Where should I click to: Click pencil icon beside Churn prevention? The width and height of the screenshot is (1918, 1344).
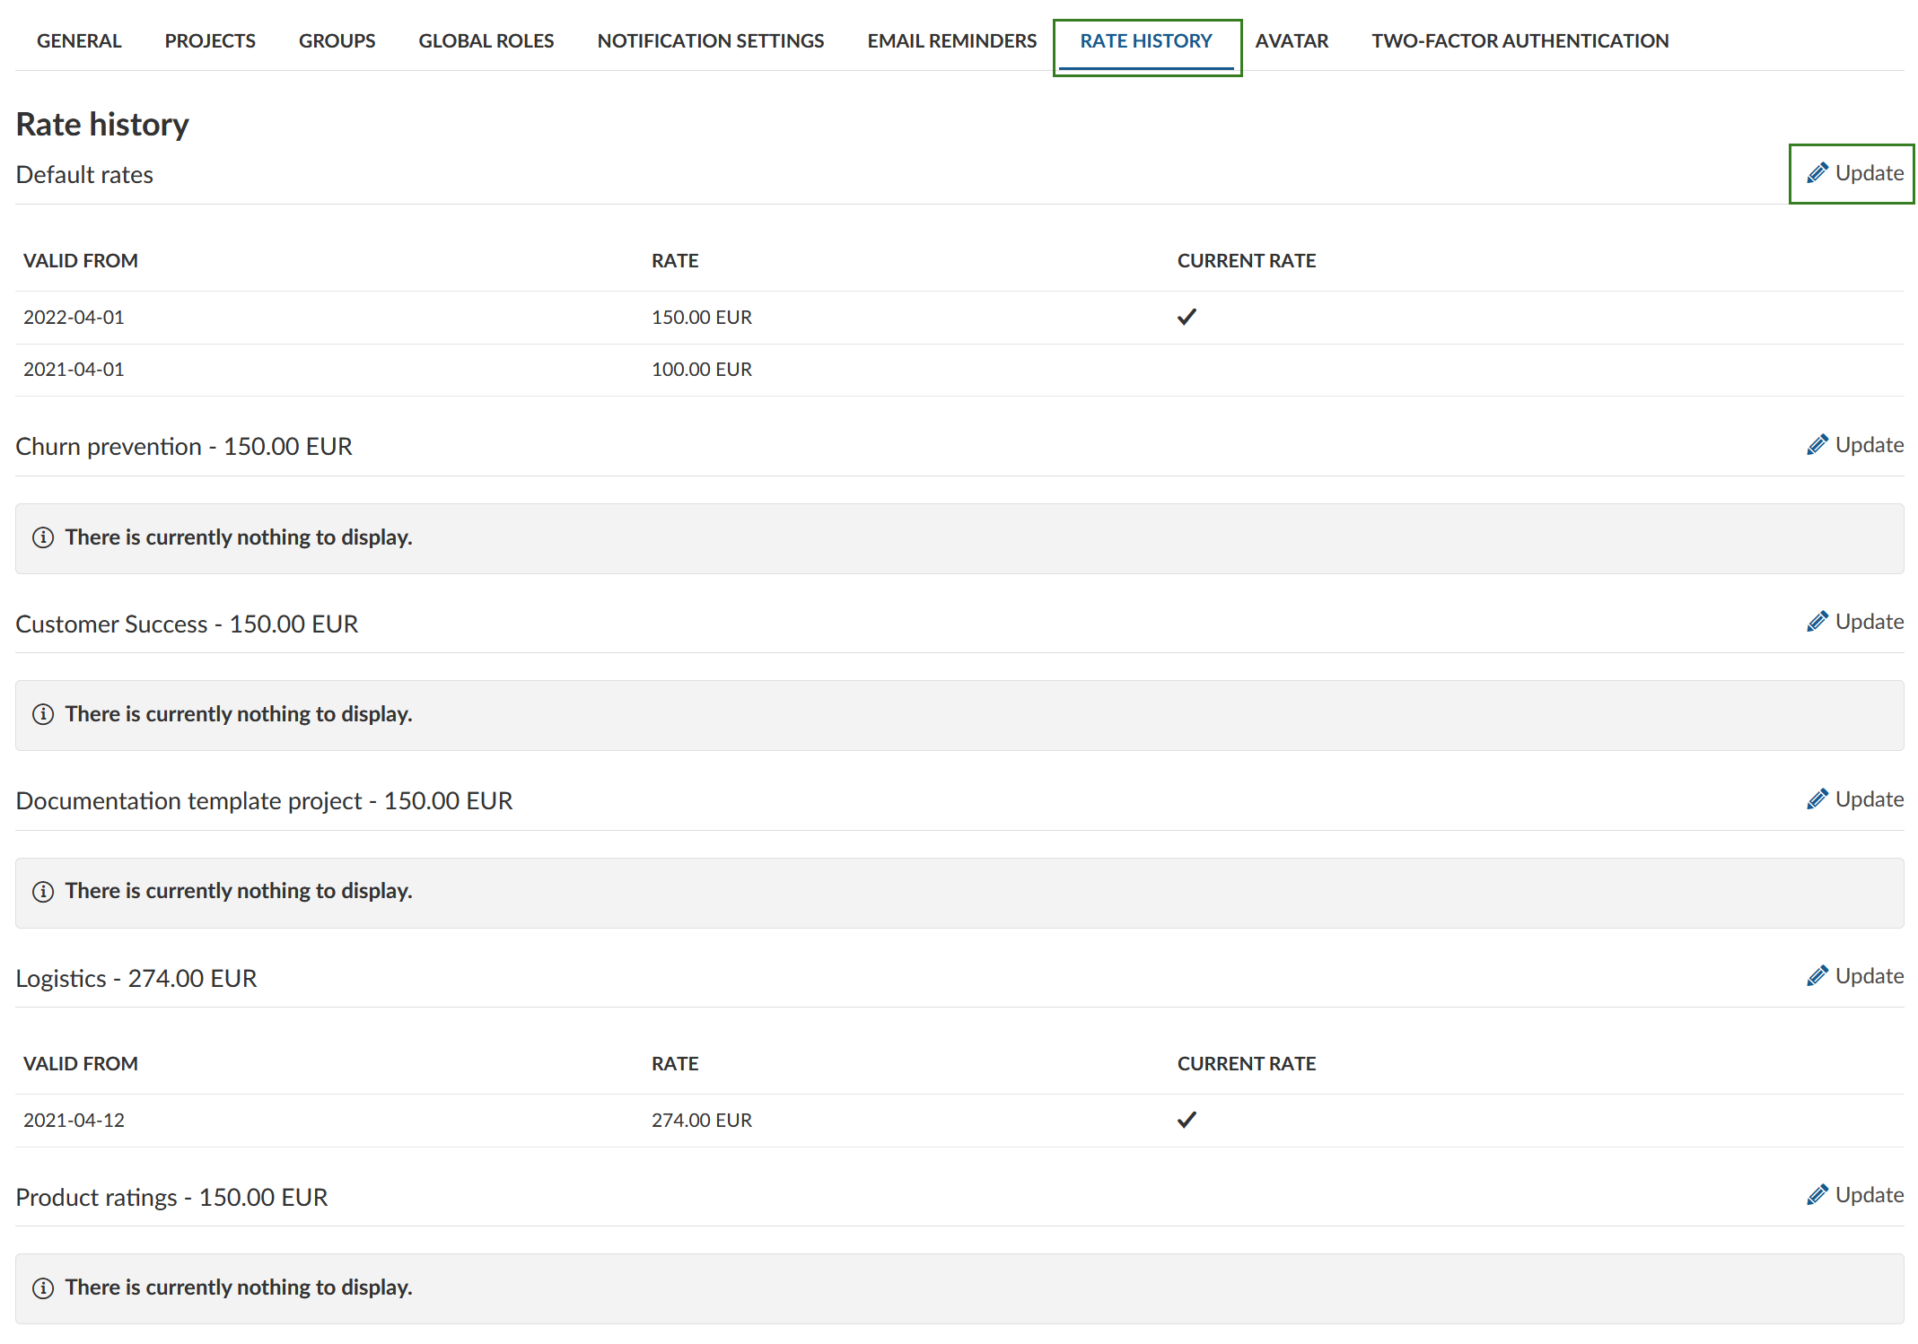pos(1817,445)
